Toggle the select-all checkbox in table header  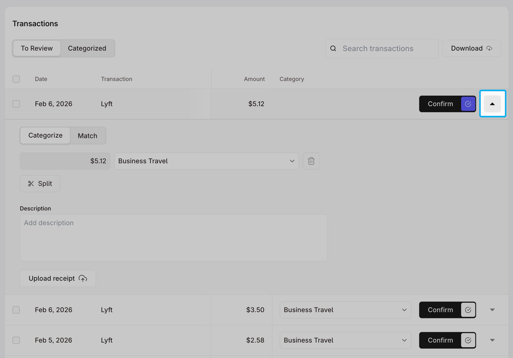(x=16, y=79)
